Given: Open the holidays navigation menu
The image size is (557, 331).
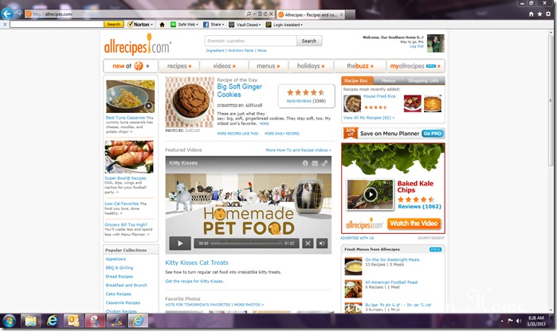Looking at the screenshot, I should [x=311, y=66].
